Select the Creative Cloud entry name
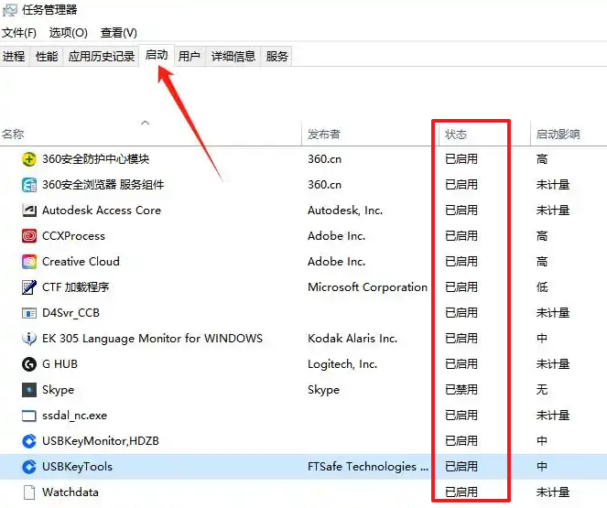607x508 pixels. coord(81,262)
